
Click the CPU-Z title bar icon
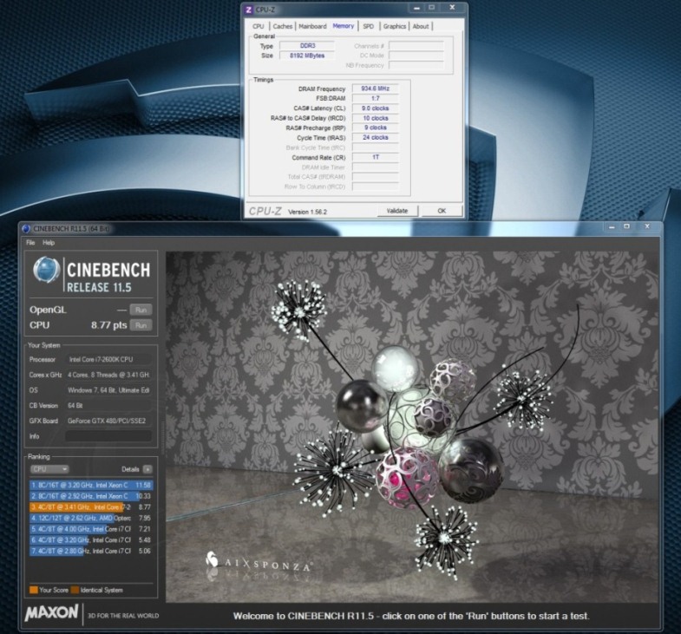(x=248, y=10)
